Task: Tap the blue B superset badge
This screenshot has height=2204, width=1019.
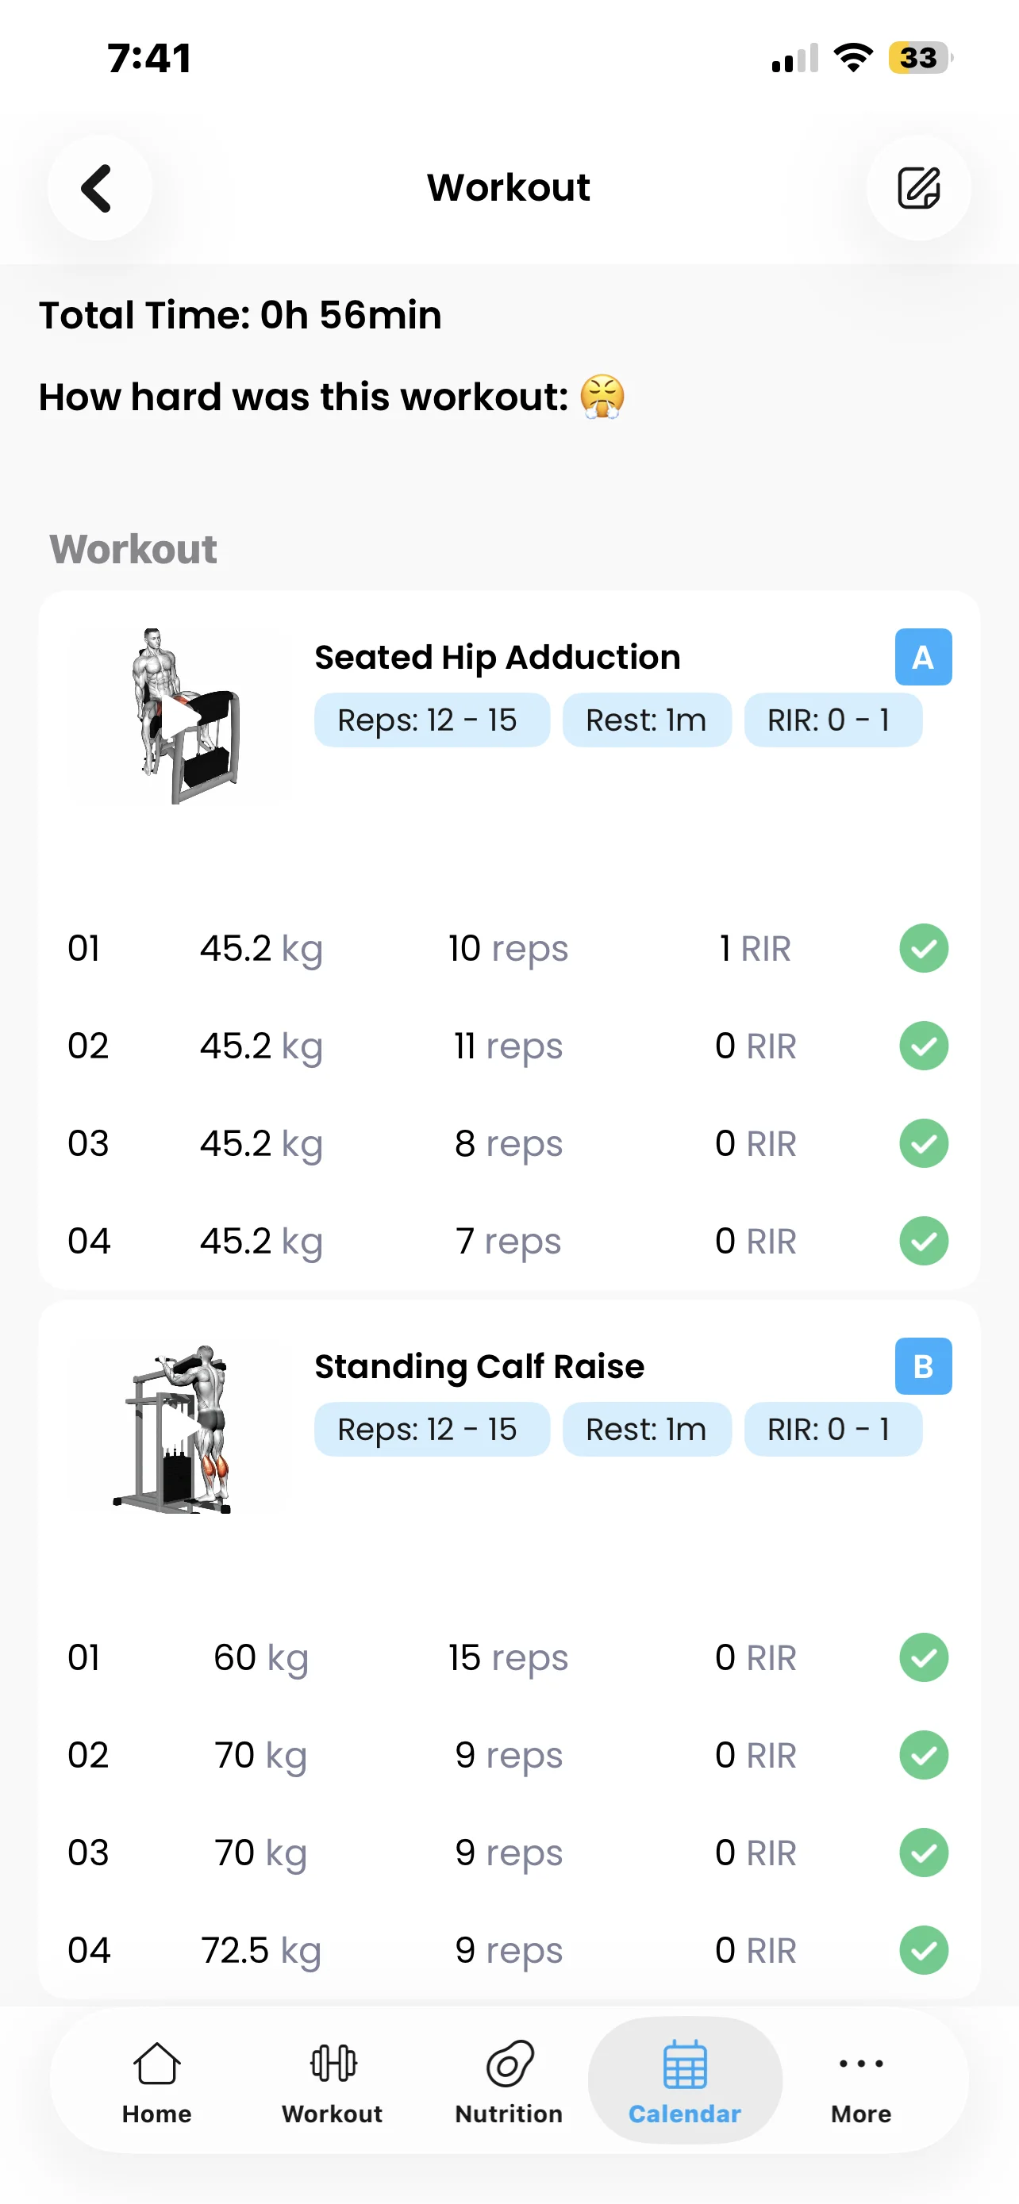Action: (922, 1366)
